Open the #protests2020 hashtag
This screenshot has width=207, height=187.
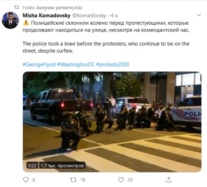click(x=113, y=65)
